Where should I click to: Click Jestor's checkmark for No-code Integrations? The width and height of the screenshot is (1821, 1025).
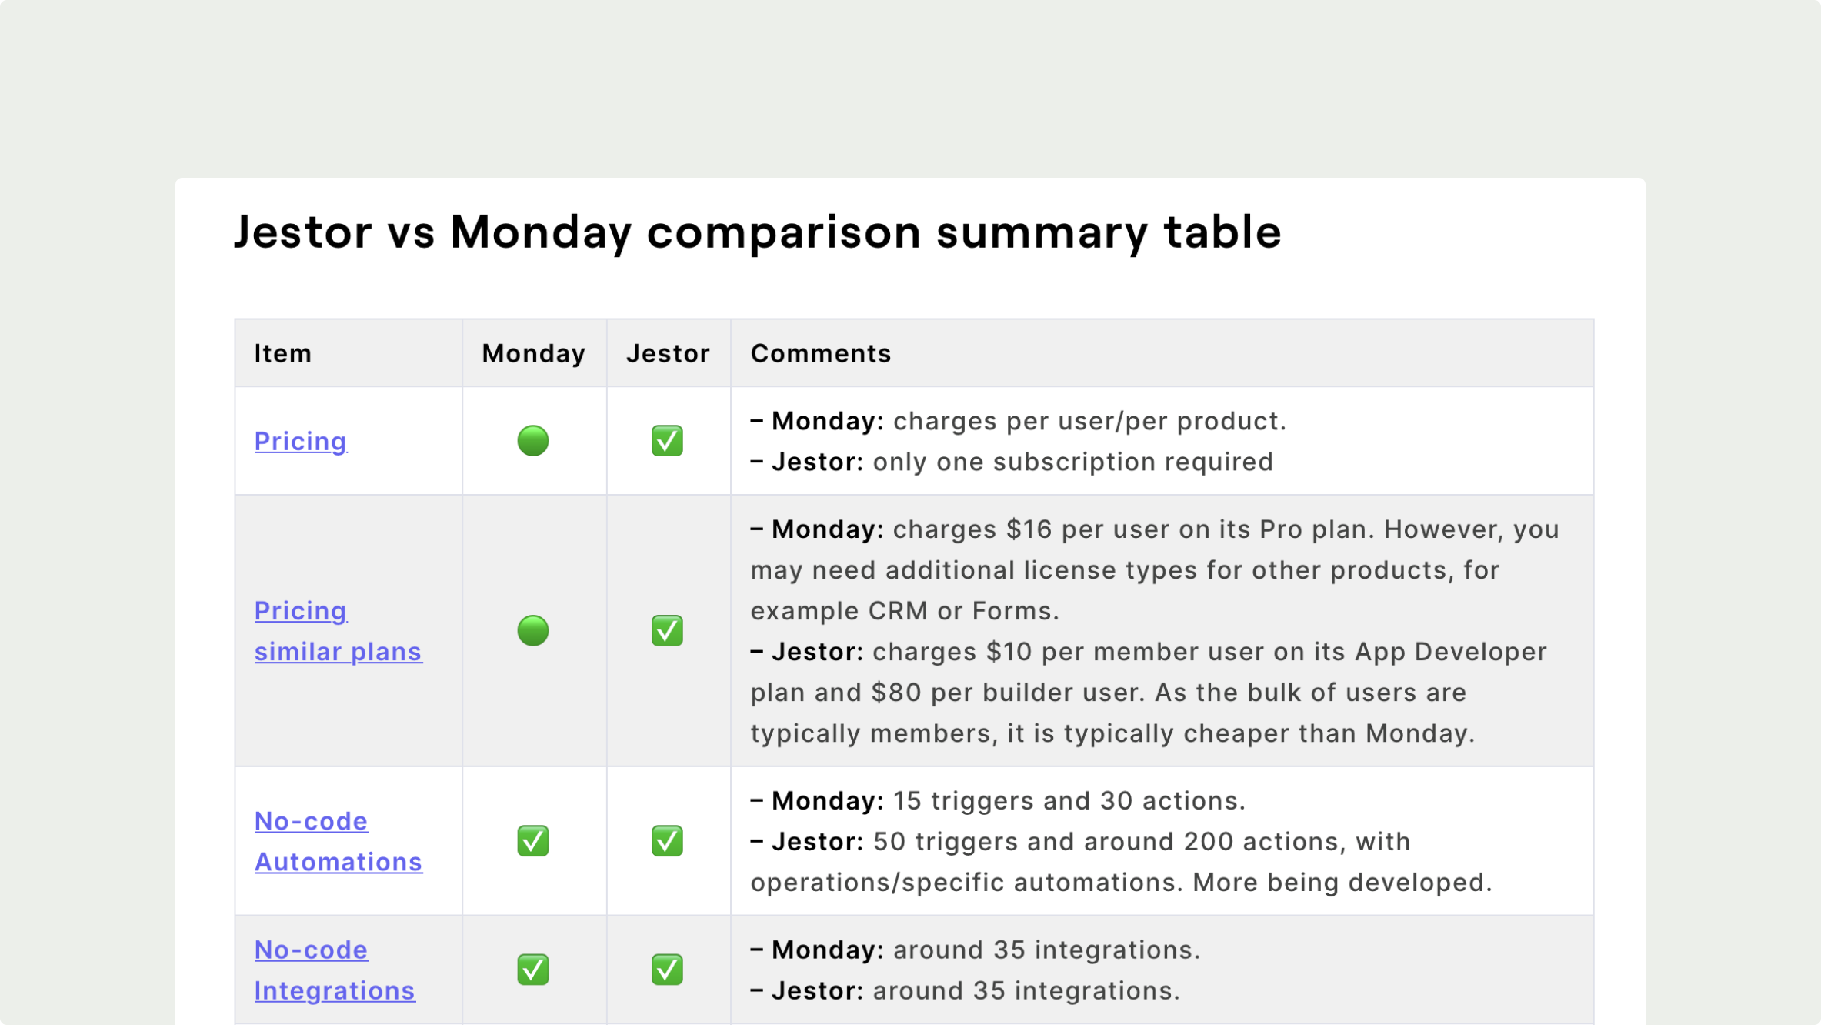pos(667,970)
